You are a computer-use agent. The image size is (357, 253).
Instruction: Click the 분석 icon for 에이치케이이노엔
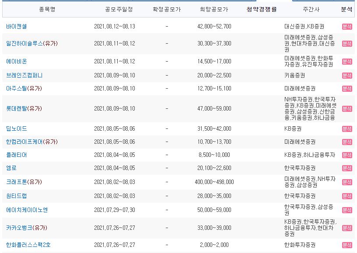[347, 210]
